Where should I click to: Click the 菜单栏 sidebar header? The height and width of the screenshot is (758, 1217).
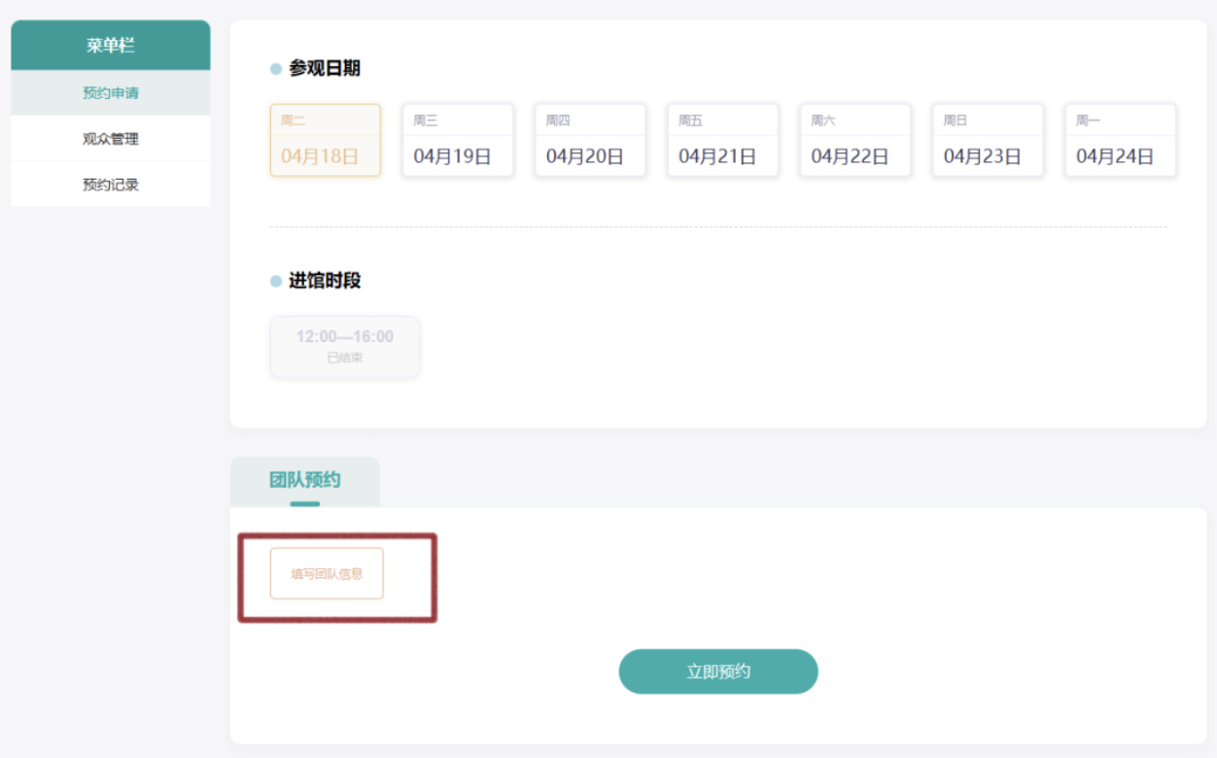tap(111, 46)
